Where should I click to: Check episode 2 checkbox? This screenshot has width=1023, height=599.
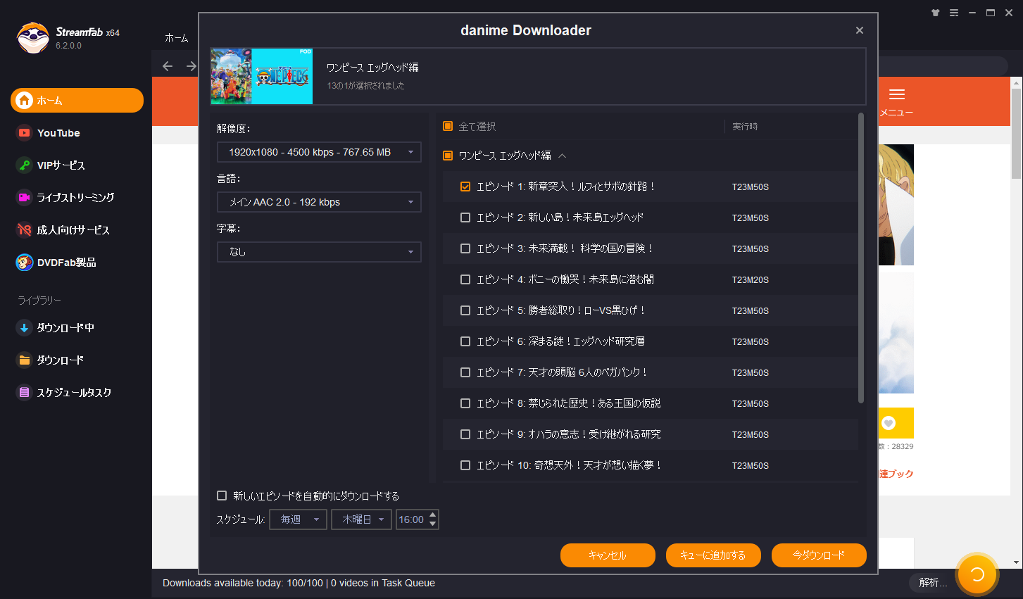tap(465, 217)
